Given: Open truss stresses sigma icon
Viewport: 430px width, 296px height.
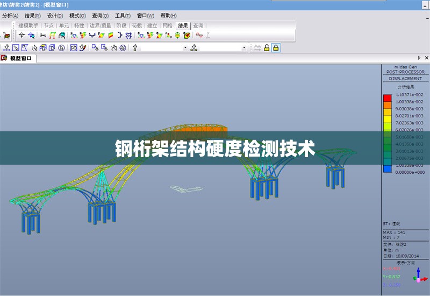Looking at the screenshot, I should [x=141, y=35].
